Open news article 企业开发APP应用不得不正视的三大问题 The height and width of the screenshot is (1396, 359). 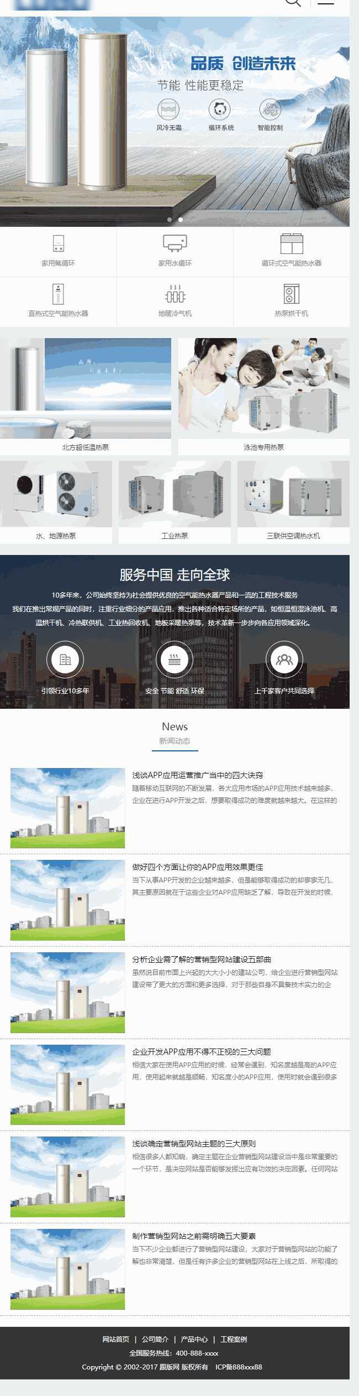(201, 1051)
